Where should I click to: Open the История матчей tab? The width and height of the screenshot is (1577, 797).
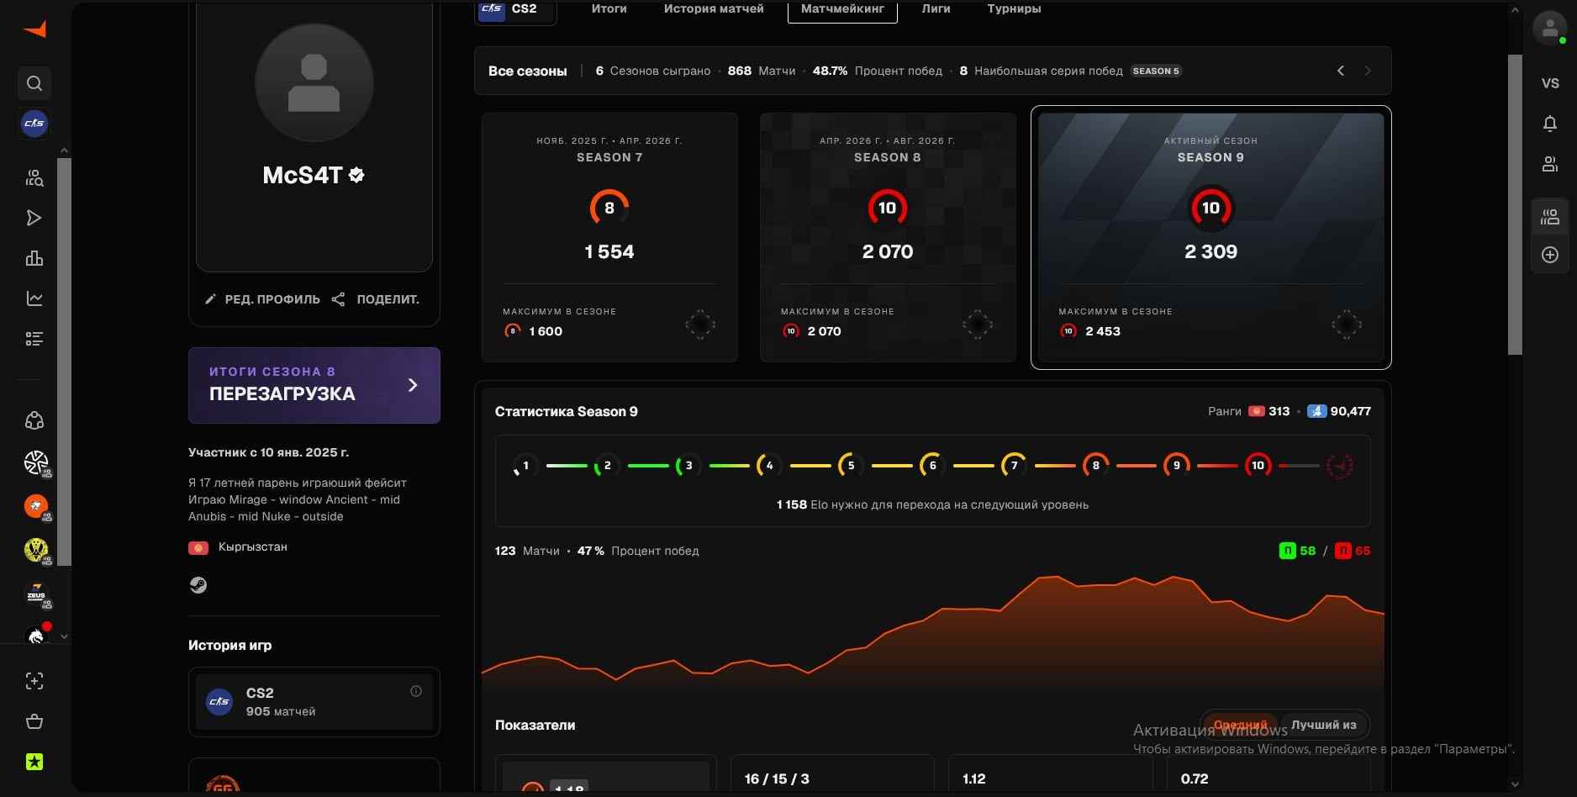pos(714,8)
